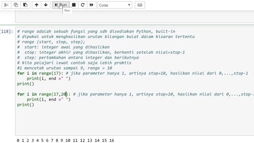Run the current cell

[x=61, y=5]
